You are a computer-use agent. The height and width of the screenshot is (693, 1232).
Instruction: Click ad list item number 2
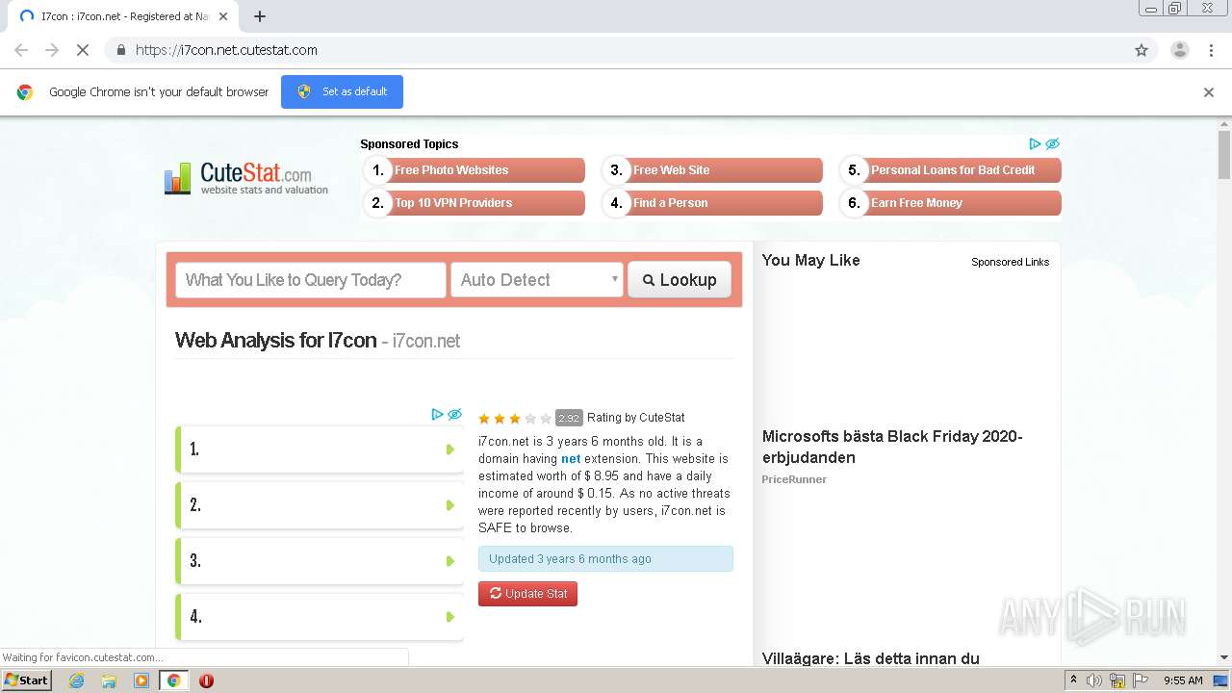click(x=320, y=505)
